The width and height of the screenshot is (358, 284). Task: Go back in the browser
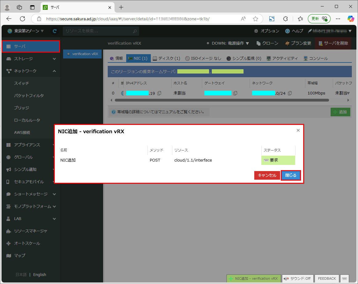pos(9,19)
